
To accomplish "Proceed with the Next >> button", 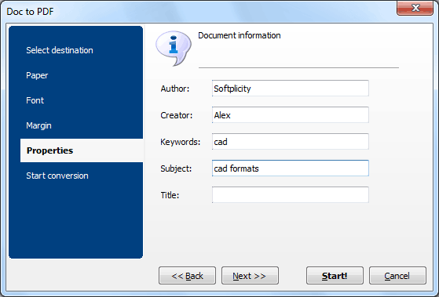I will coord(250,276).
